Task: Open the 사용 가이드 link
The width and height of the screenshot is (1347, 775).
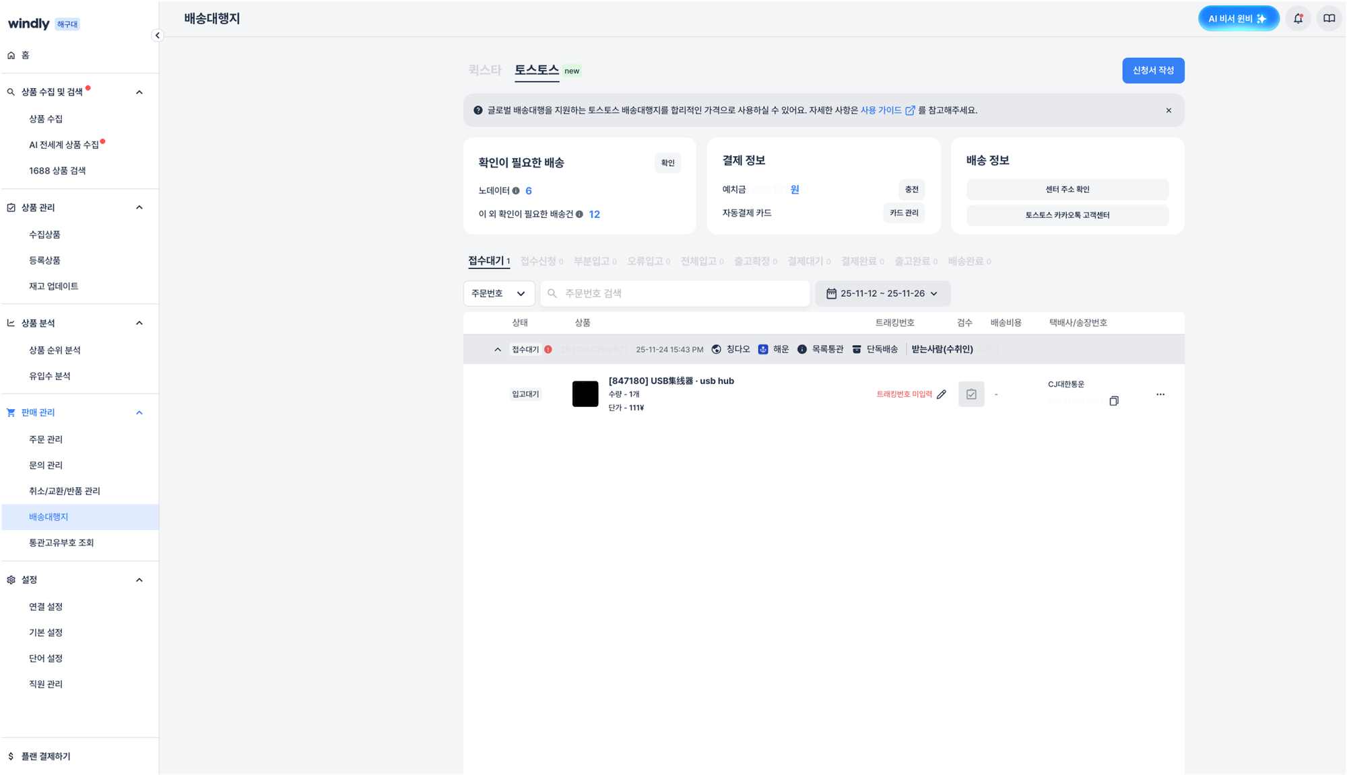Action: coord(881,110)
